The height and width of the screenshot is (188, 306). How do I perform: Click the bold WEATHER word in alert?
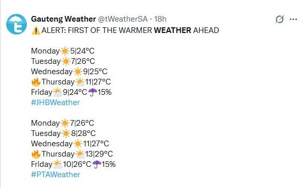coord(172,30)
